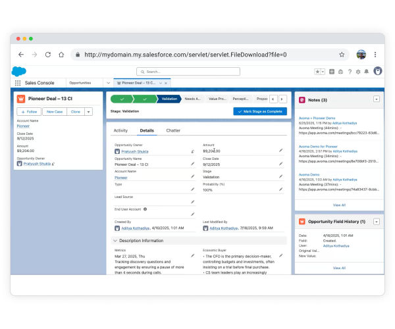Click the Favorites star icon
Viewport: 395px width, 329px height.
(x=317, y=72)
